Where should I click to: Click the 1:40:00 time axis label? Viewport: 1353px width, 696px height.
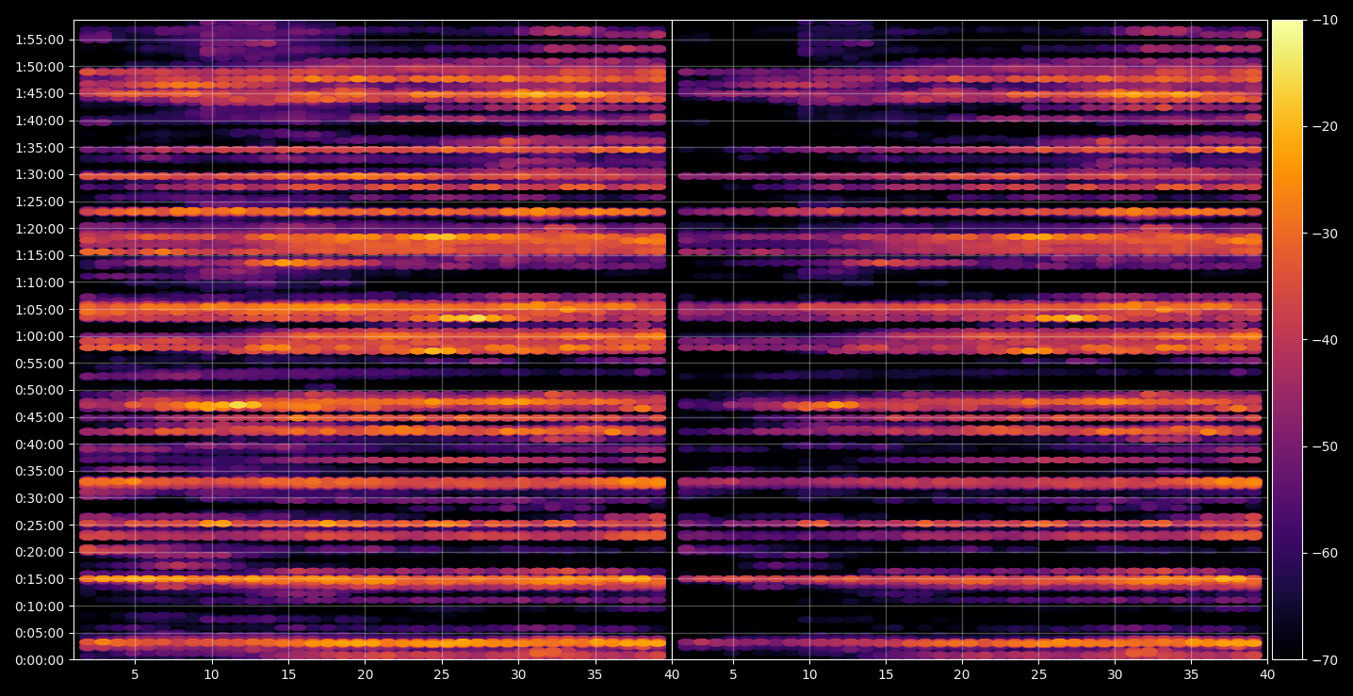40,121
